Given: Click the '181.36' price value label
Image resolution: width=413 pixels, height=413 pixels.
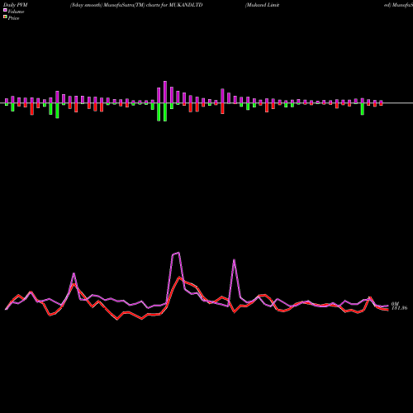Looking at the screenshot, I should pos(400,308).
